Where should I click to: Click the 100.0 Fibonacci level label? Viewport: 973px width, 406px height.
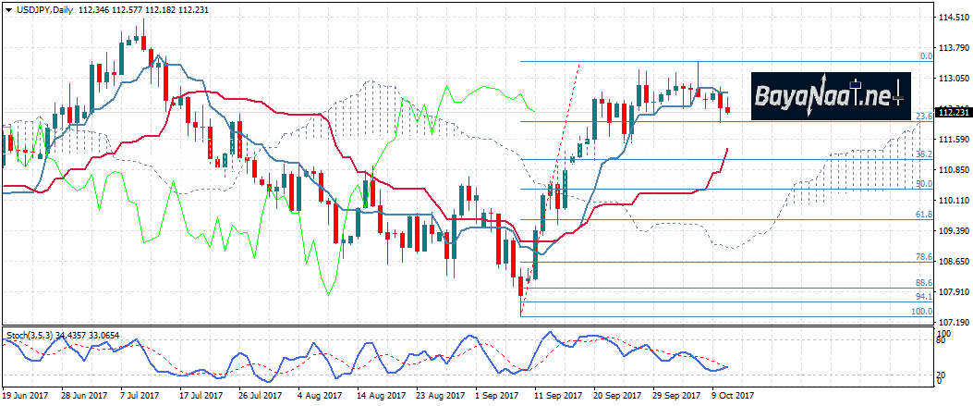(x=921, y=312)
